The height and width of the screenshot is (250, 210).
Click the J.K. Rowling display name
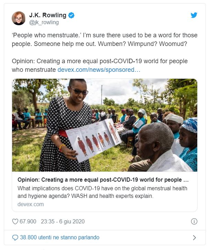(x=48, y=15)
